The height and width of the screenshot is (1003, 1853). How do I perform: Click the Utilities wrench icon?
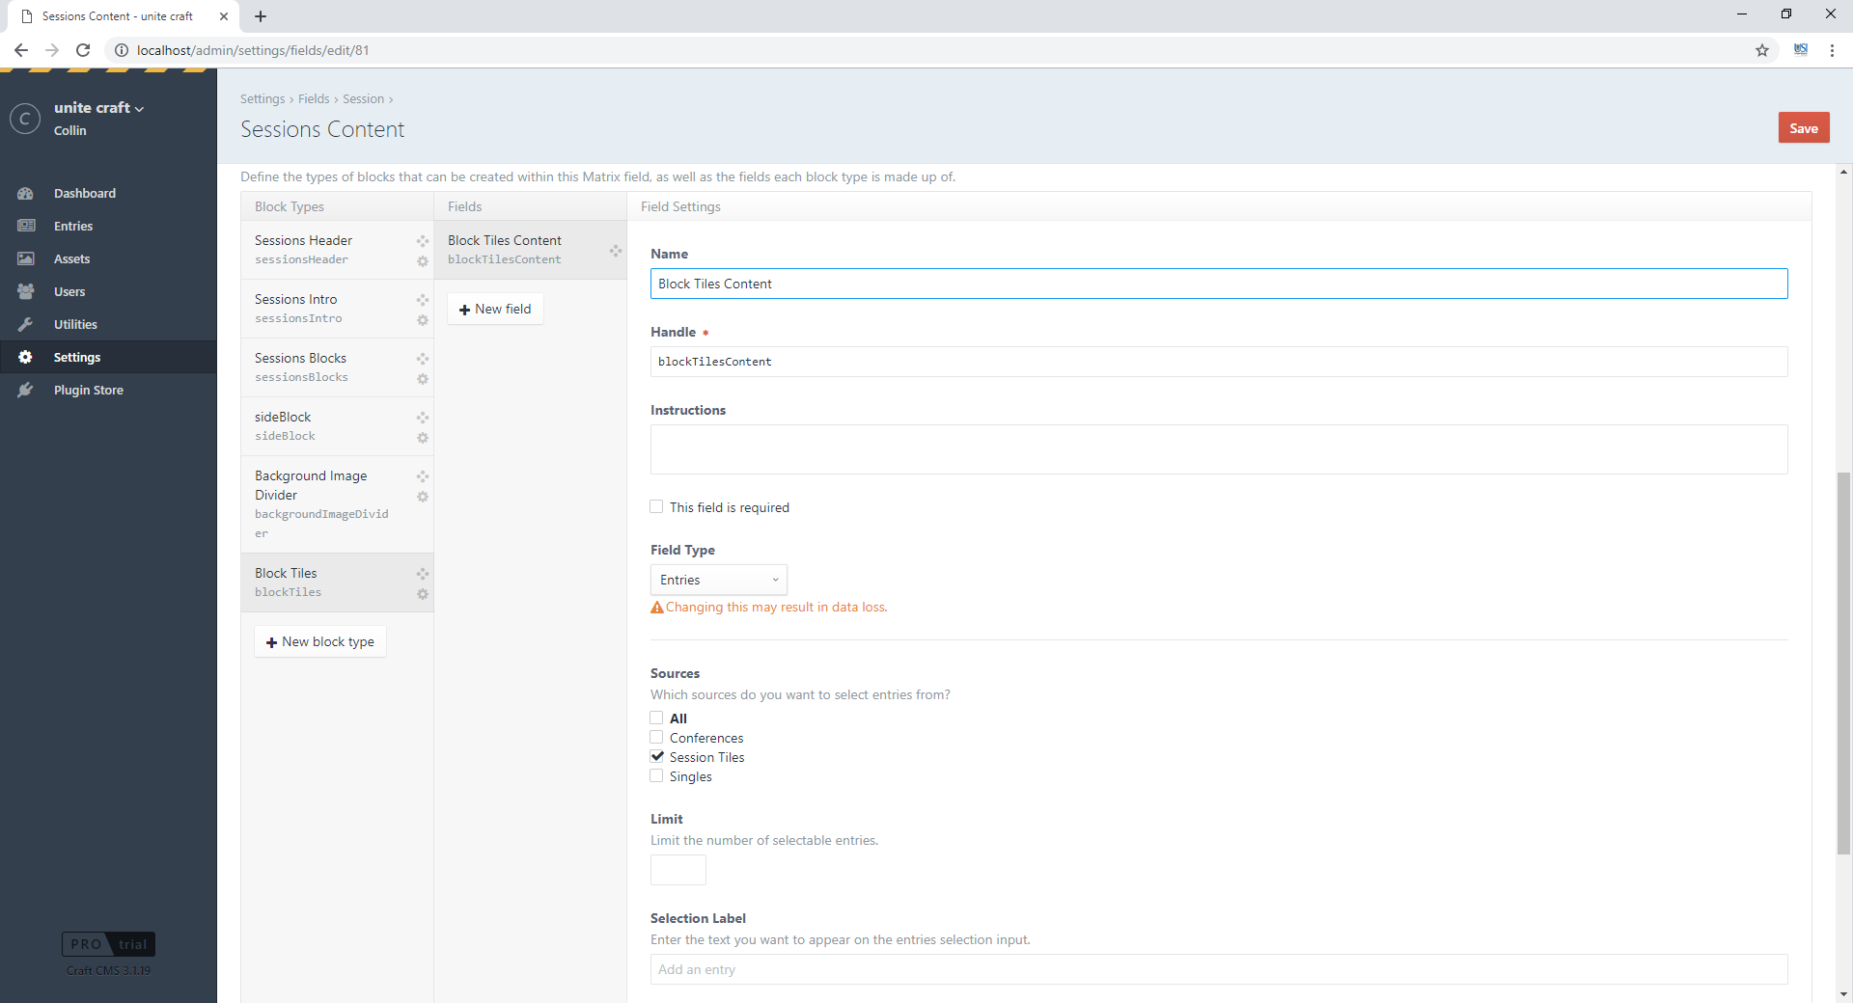(25, 324)
